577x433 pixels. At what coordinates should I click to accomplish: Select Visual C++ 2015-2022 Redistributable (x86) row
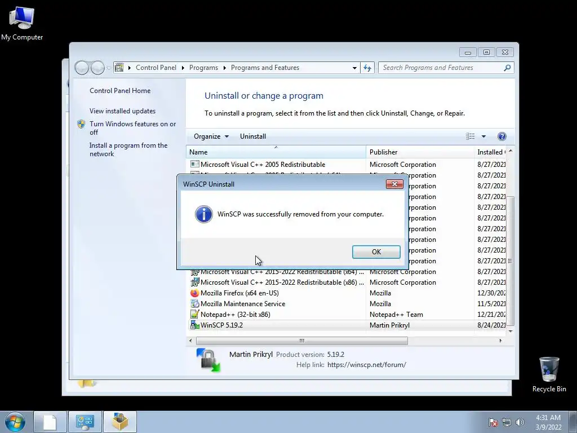pos(347,282)
